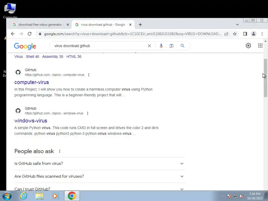Click the github.com › topics › computer-virus URL
This screenshot has width=268, height=201.
pos(54,75)
